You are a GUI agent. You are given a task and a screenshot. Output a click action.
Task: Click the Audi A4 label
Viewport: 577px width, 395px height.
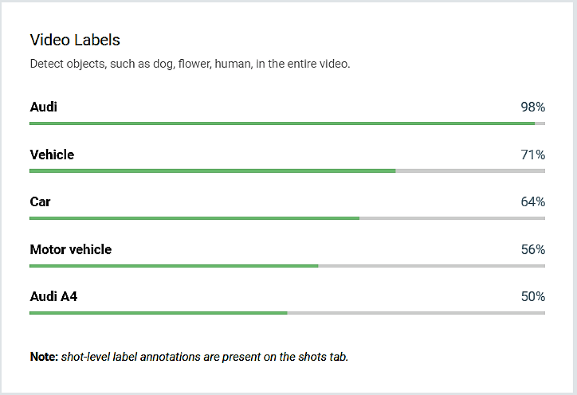[x=54, y=297]
